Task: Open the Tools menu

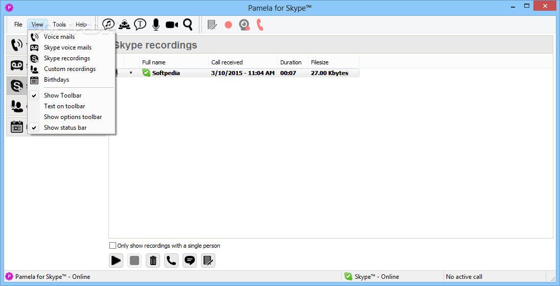Action: tap(59, 25)
